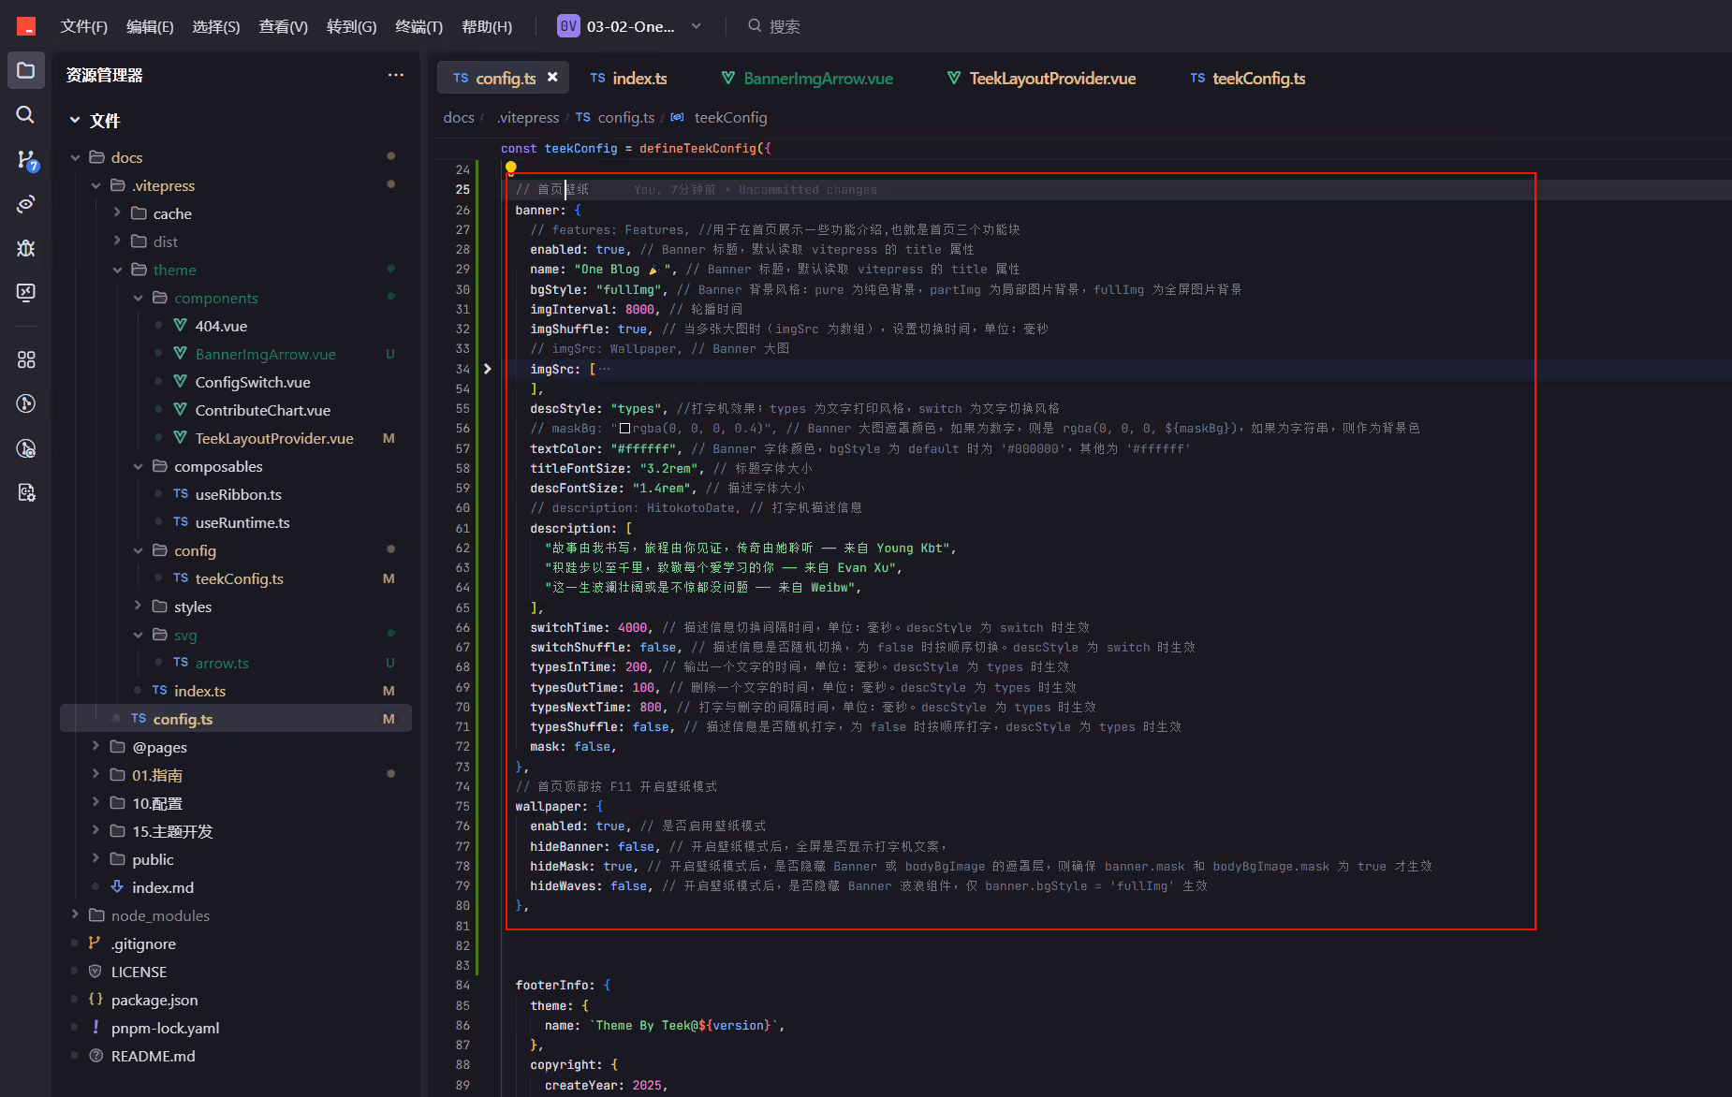Open package.json in the tree
Screen dimensions: 1732x1097
(154, 1000)
